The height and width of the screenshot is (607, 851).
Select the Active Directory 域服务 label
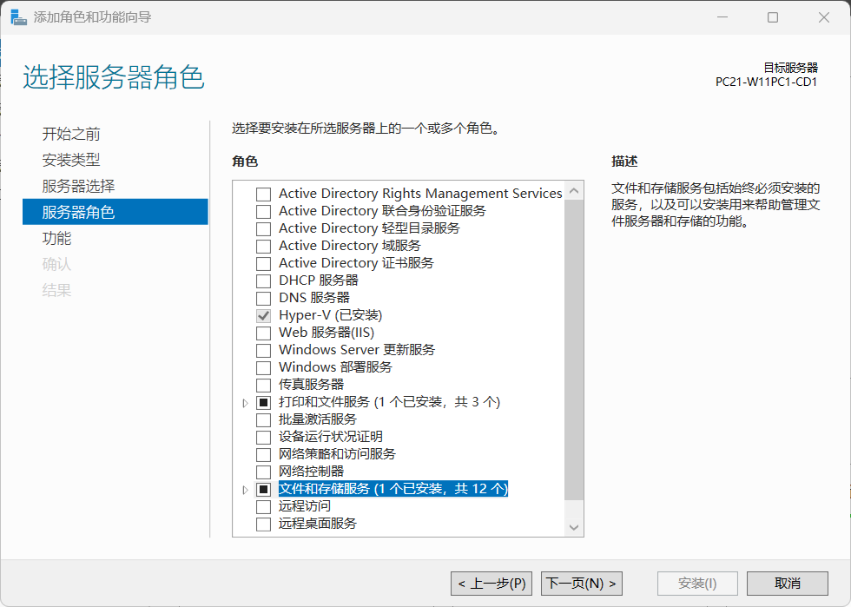click(349, 246)
